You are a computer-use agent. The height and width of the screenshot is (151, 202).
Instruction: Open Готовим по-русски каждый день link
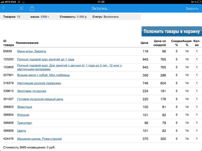(40, 99)
